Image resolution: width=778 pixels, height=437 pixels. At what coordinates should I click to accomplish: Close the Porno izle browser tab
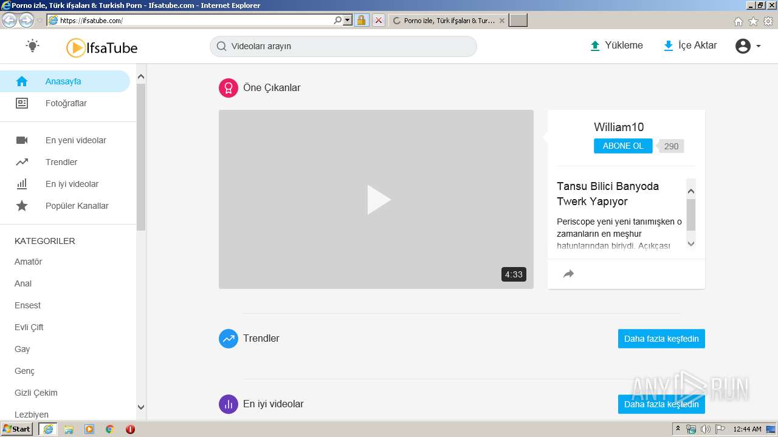(x=502, y=21)
